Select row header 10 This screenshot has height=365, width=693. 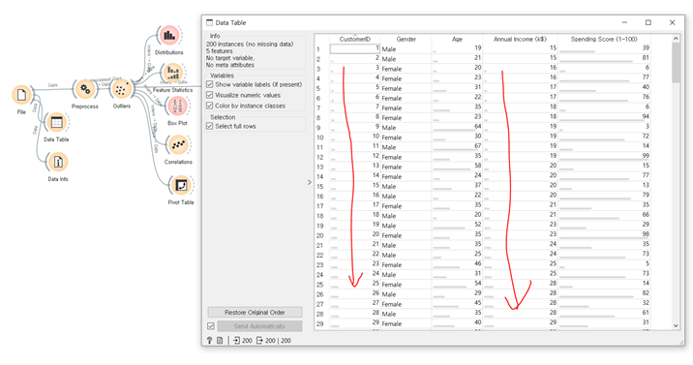click(x=321, y=137)
